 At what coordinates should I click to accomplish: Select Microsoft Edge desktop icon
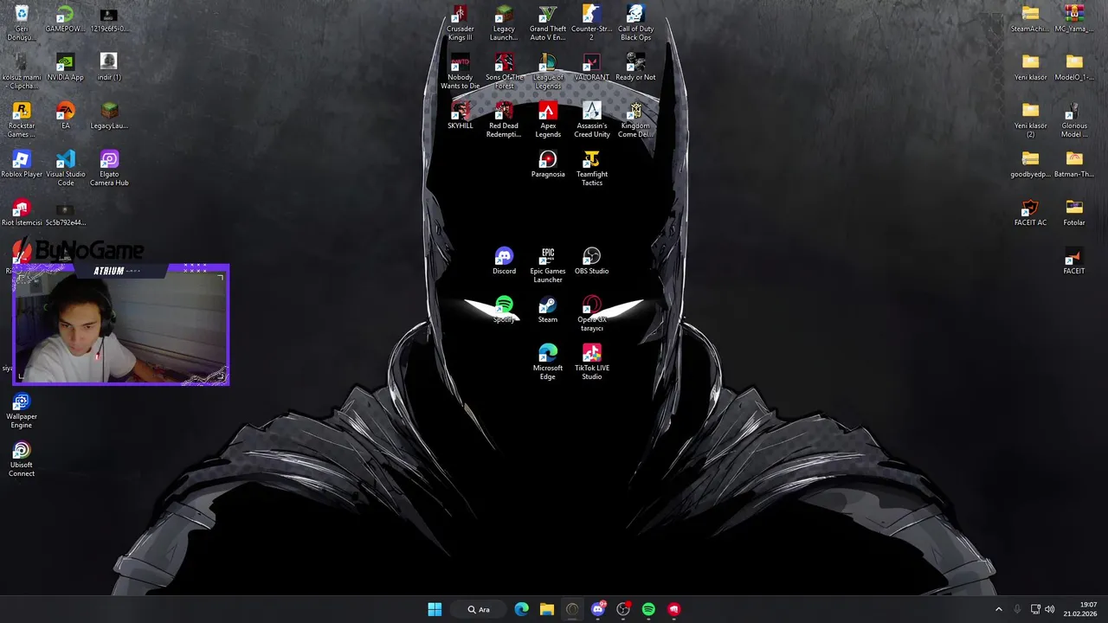click(548, 362)
